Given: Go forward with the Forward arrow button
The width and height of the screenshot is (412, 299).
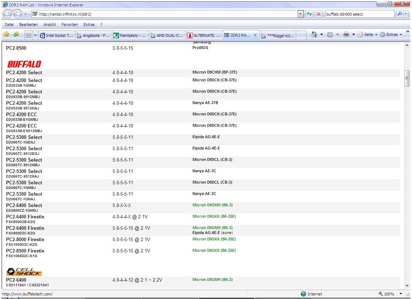Looking at the screenshot, I should 18,14.
